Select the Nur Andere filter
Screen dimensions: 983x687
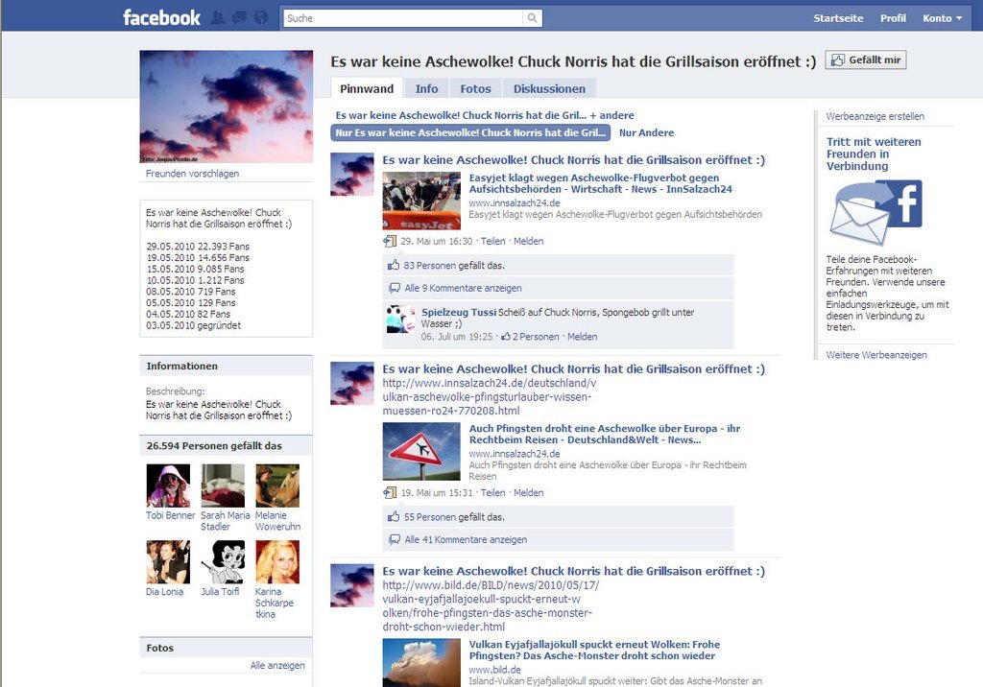646,132
